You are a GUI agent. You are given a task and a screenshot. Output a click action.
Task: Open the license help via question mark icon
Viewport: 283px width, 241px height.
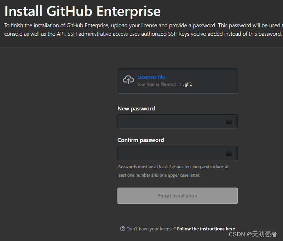tap(122, 229)
